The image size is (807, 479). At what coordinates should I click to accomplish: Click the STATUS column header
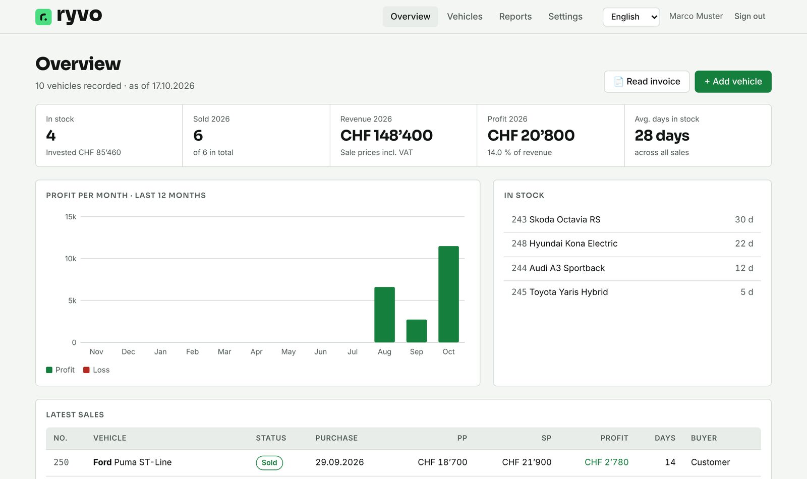pyautogui.click(x=271, y=438)
